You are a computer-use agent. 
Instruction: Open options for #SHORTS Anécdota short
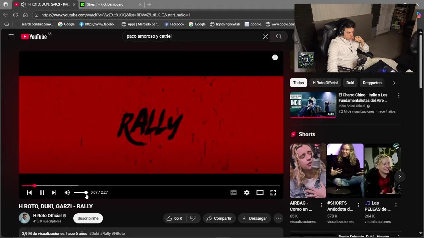pyautogui.click(x=358, y=205)
